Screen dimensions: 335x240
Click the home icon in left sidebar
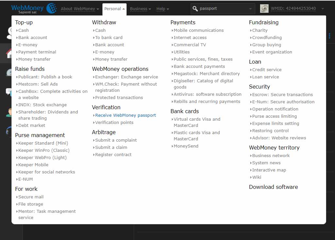(x=9, y=53)
